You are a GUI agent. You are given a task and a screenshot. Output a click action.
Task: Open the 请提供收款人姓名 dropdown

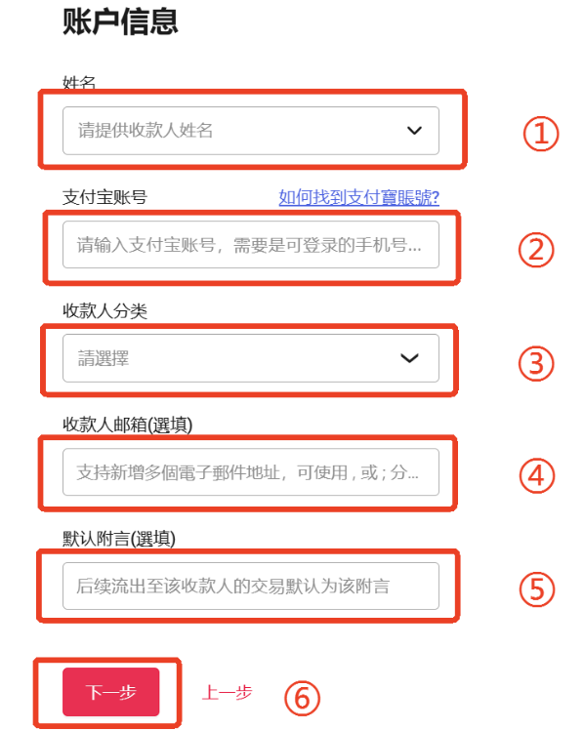tap(251, 131)
